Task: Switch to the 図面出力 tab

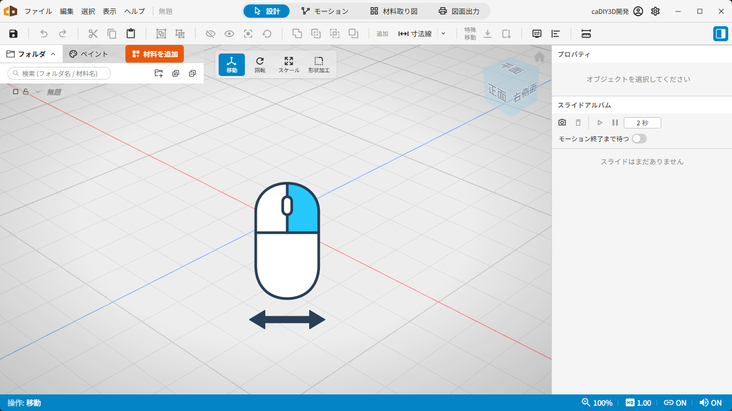Action: click(x=459, y=11)
